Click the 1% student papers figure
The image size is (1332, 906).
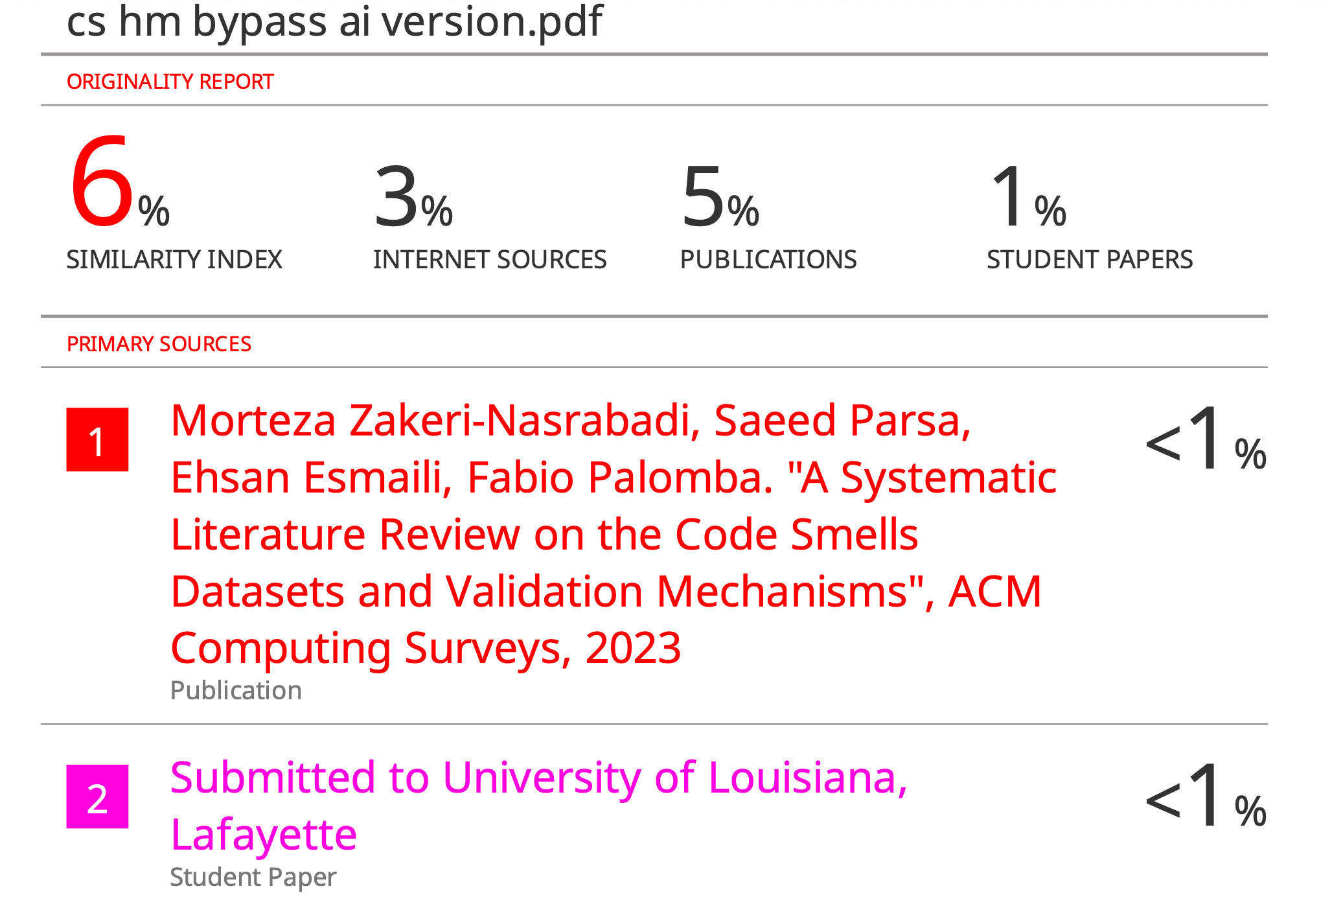point(1027,198)
